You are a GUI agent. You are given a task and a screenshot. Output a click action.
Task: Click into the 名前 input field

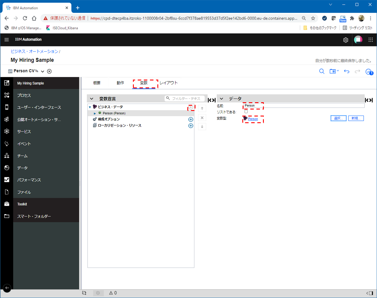coord(304,105)
